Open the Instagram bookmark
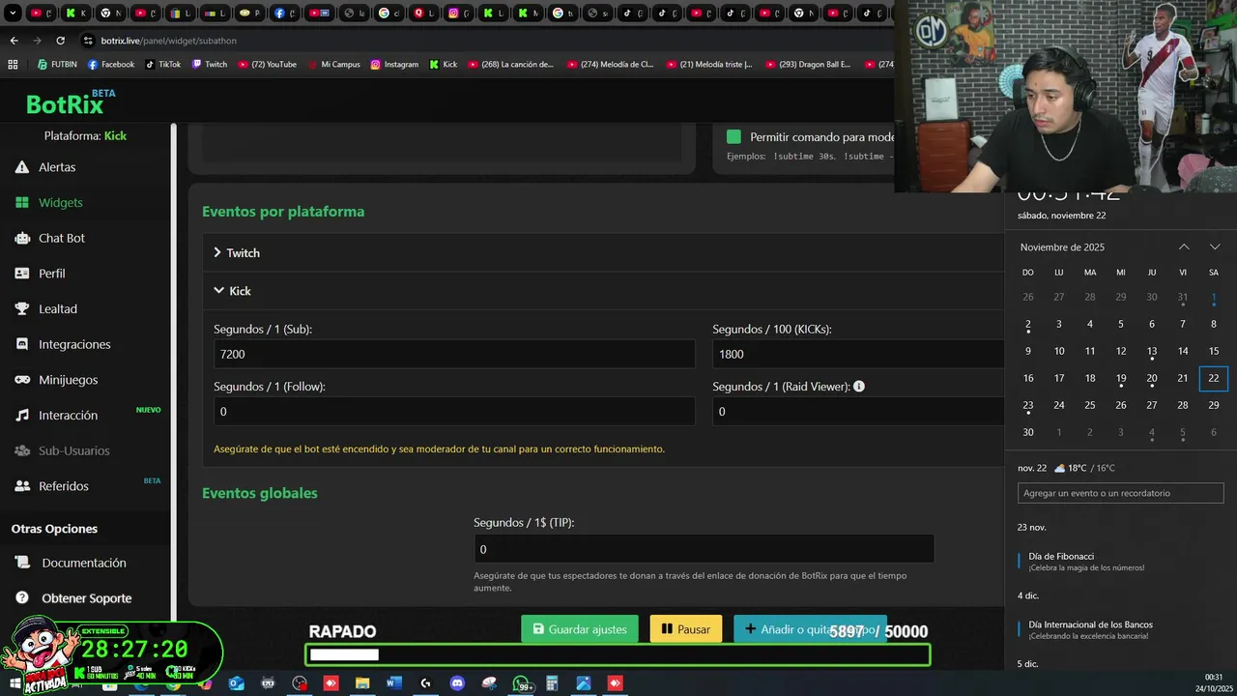Viewport: 1237px width, 696px height. [395, 65]
